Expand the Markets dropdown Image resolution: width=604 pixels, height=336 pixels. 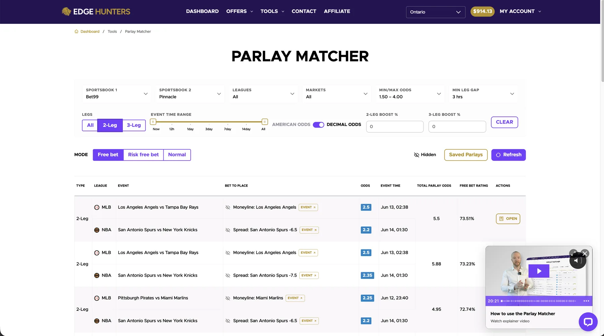coord(337,94)
